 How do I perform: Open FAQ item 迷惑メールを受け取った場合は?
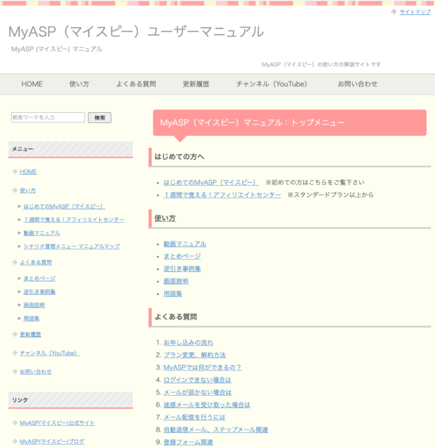click(207, 405)
